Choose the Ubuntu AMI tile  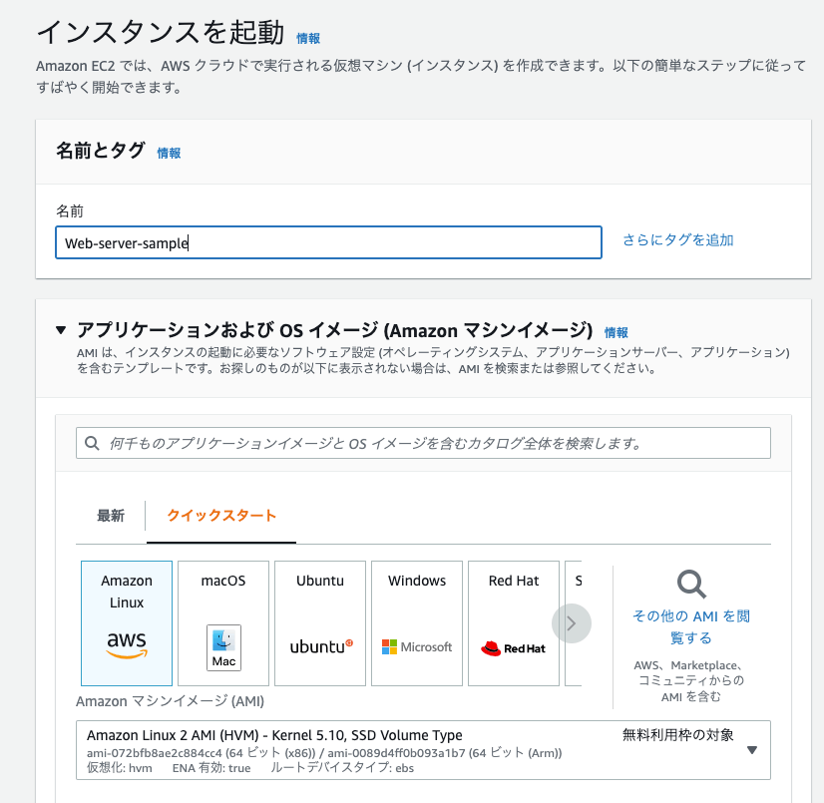coord(320,622)
